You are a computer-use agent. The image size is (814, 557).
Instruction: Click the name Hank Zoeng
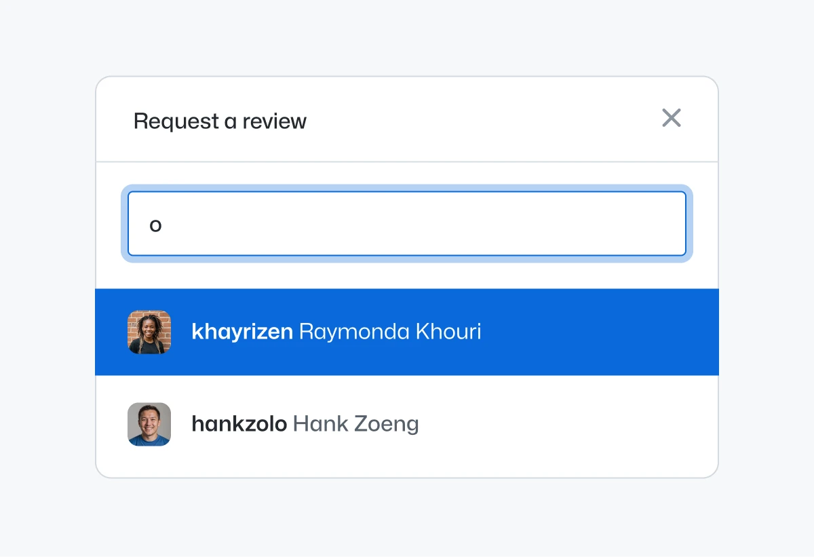pos(355,423)
